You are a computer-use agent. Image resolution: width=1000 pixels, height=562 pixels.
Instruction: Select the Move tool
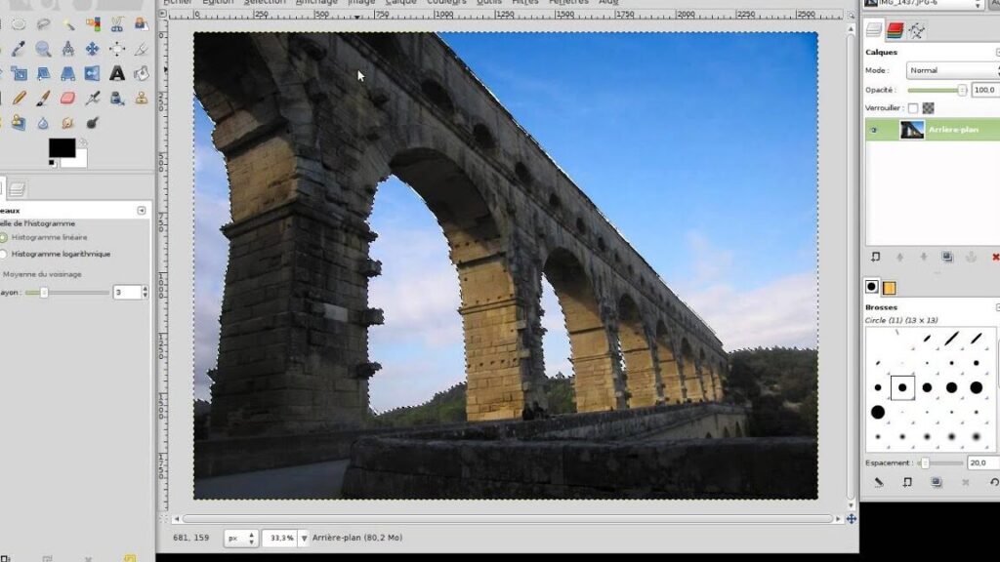click(93, 49)
